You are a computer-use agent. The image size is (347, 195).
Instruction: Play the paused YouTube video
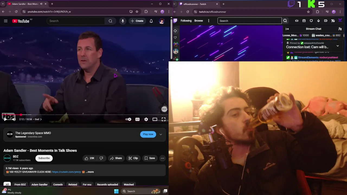pyautogui.click(x=5, y=119)
